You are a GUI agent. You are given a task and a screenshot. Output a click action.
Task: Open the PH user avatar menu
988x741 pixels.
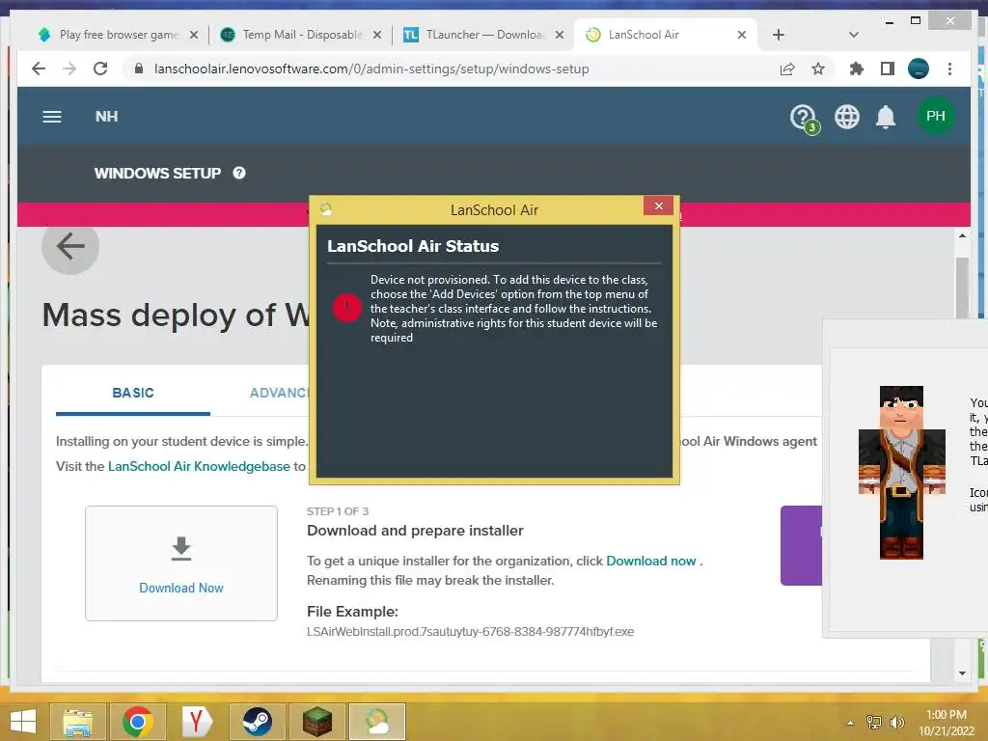[935, 116]
